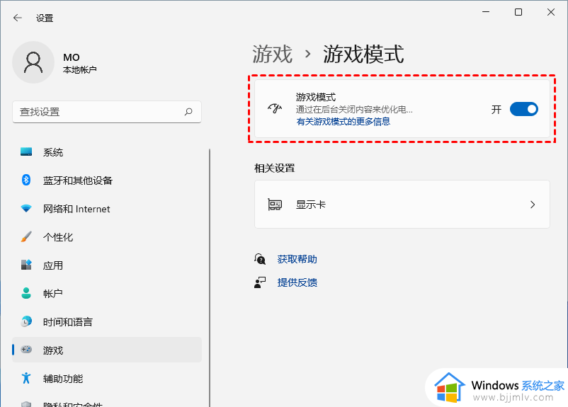Open the 个性化 settings category

tap(106, 237)
